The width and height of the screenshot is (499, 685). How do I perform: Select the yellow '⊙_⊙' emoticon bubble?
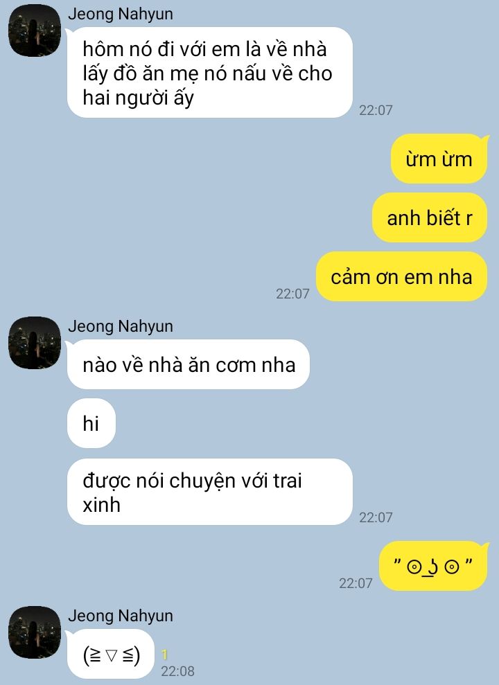(x=433, y=566)
